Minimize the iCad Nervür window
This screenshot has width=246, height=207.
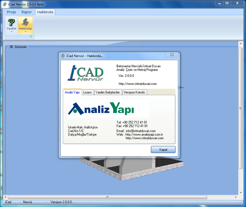point(220,3)
